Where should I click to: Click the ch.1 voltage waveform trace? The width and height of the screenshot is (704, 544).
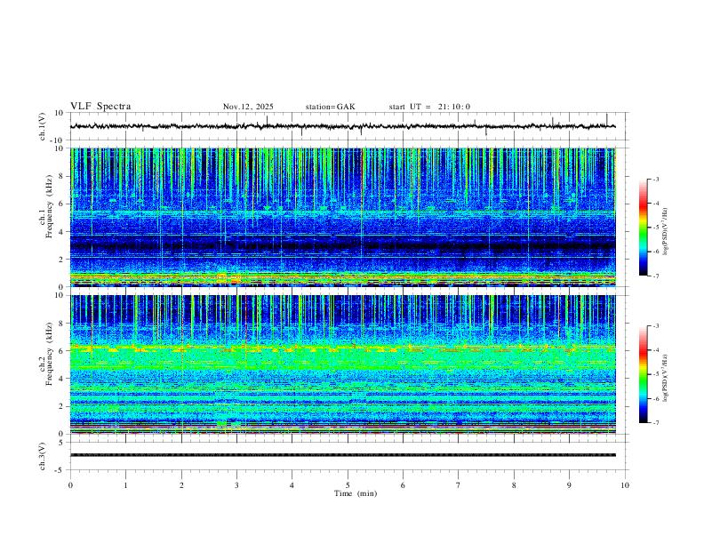[x=342, y=126]
